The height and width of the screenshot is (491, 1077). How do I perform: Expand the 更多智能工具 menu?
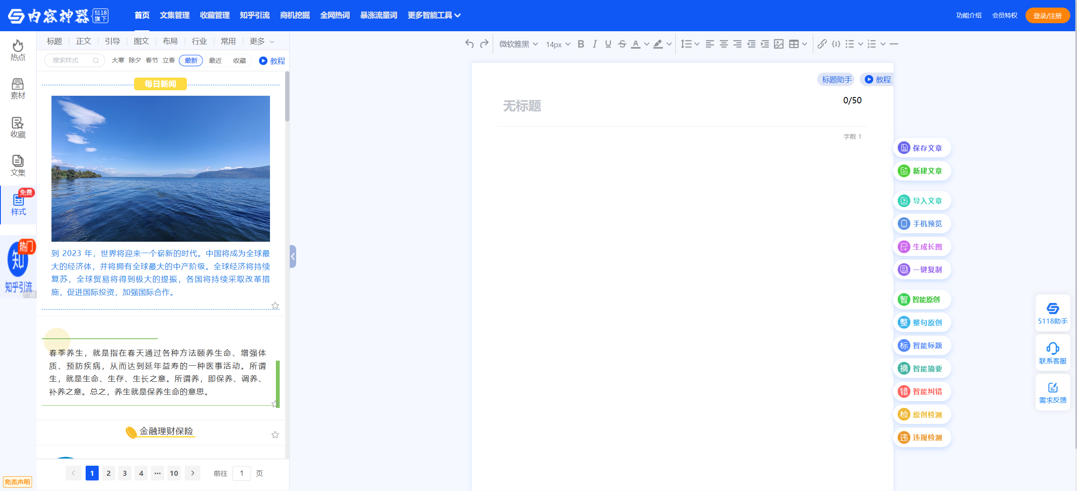point(434,15)
